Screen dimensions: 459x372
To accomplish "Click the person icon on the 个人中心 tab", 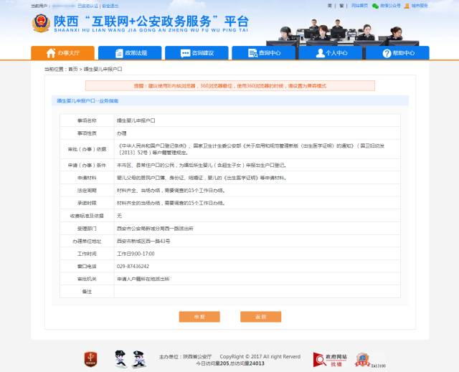I will 321,53.
